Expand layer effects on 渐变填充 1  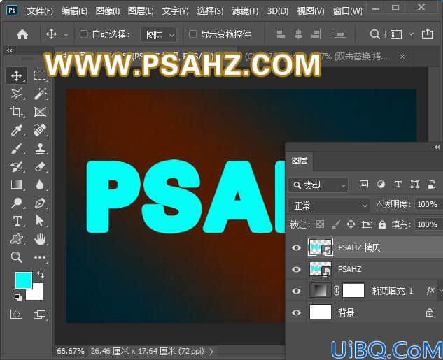440,290
